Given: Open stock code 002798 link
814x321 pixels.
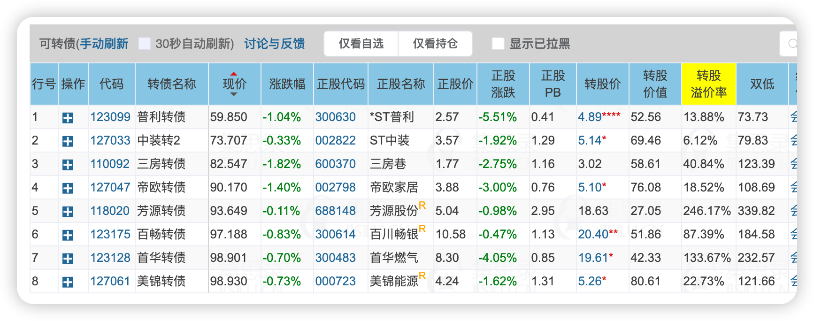Looking at the screenshot, I should 336,187.
